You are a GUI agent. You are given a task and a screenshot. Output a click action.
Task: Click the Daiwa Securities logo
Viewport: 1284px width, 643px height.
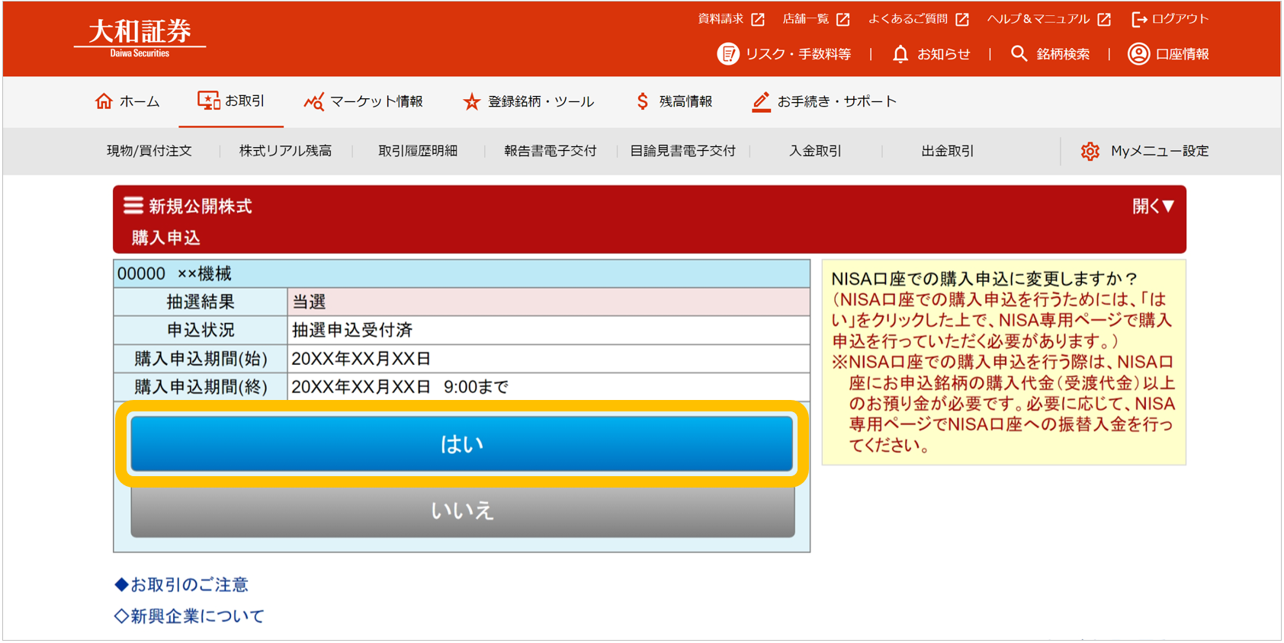(x=140, y=37)
